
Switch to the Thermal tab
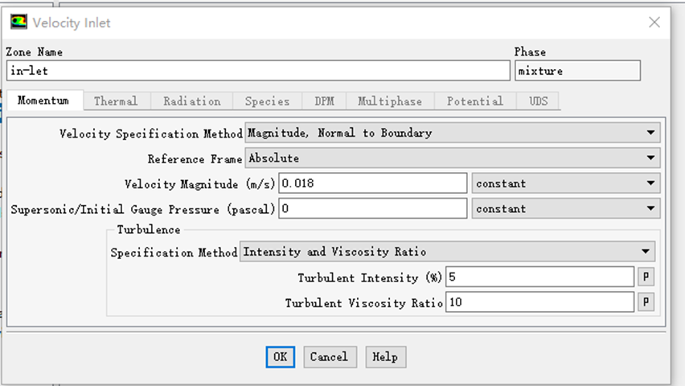point(116,101)
